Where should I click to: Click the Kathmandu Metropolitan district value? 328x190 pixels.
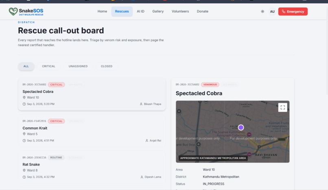(x=221, y=177)
